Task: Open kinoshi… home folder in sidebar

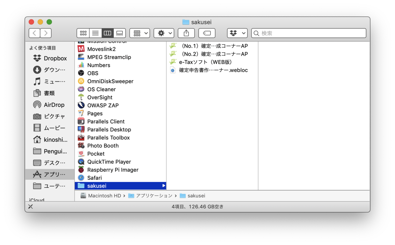Action: point(50,140)
